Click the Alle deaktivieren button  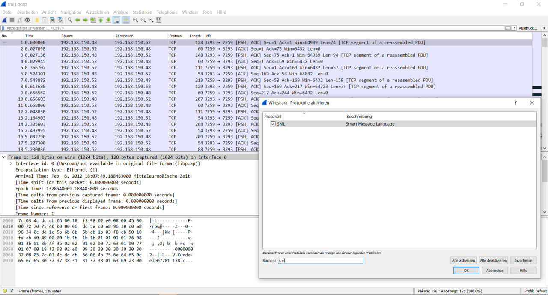click(x=493, y=260)
